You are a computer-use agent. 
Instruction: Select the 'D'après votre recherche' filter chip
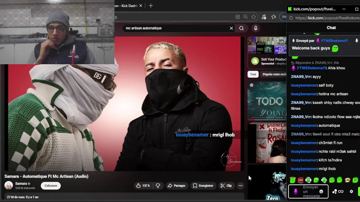(x=274, y=74)
